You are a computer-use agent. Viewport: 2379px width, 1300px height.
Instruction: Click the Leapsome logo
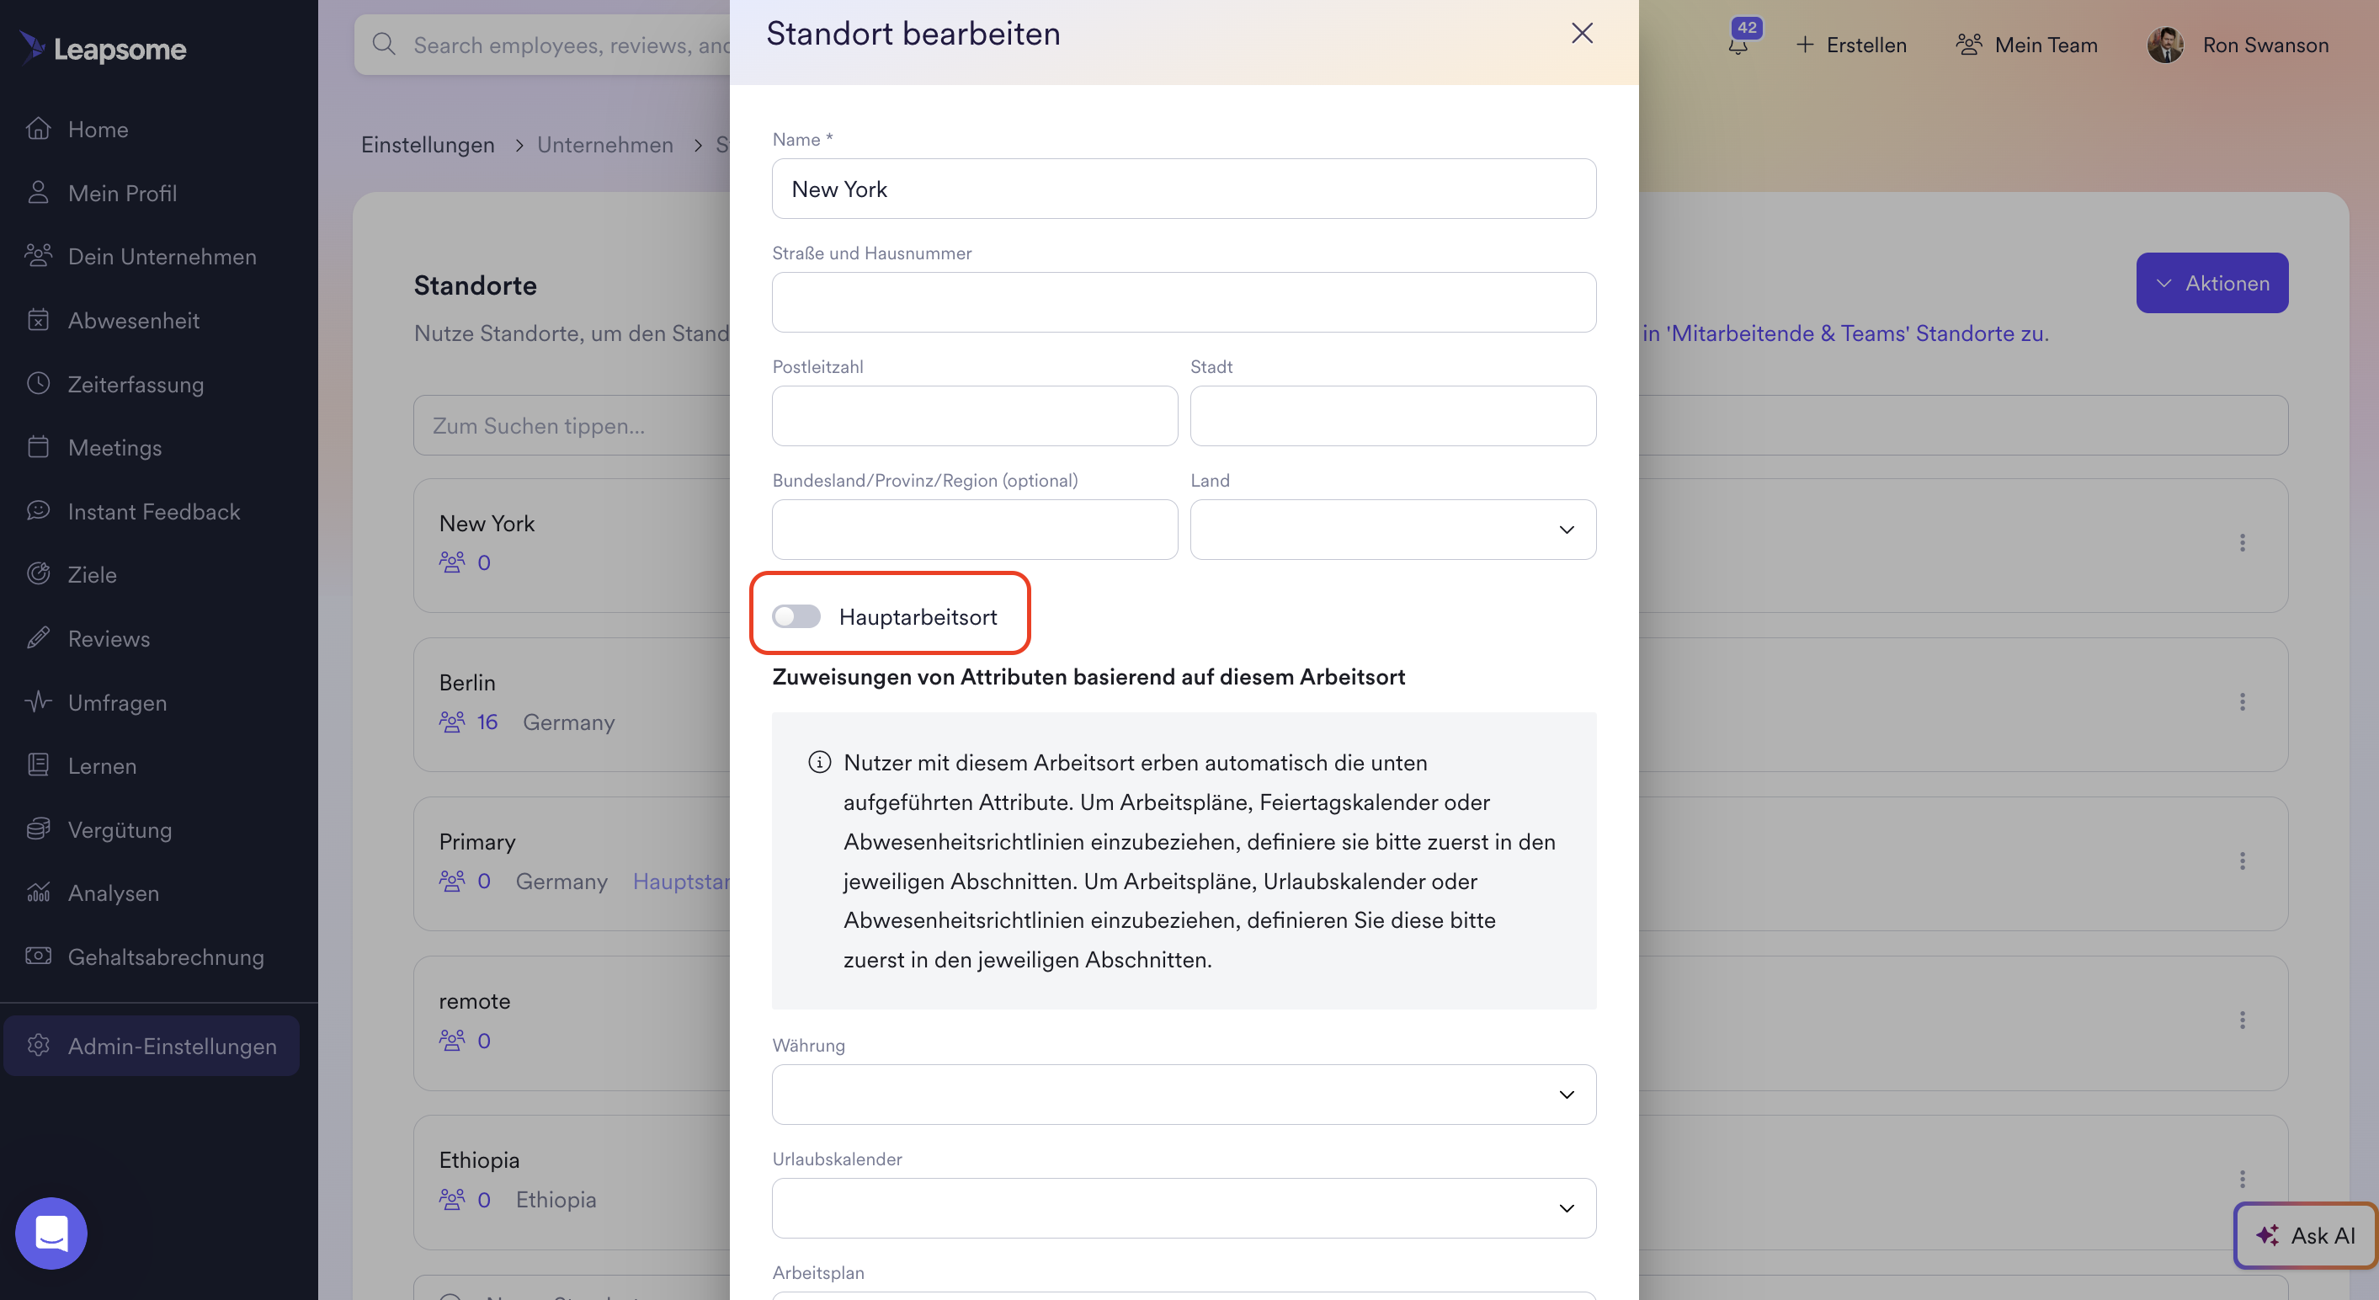(x=104, y=48)
